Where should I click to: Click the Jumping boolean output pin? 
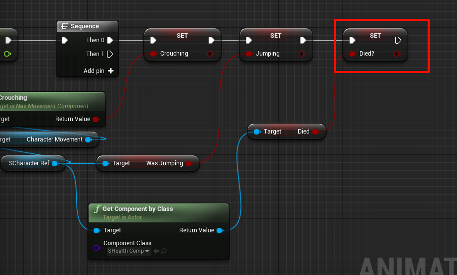[x=302, y=54]
